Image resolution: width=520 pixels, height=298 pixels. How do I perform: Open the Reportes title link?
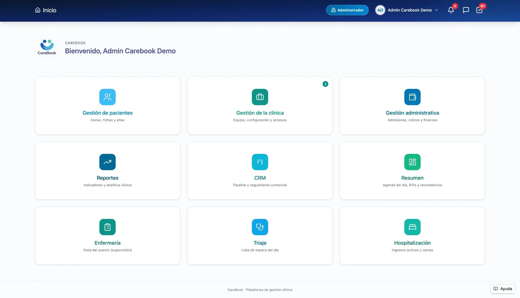pyautogui.click(x=108, y=178)
